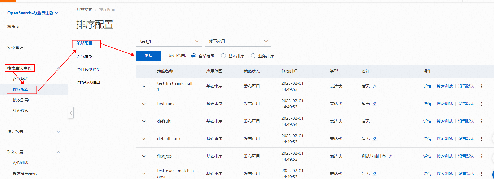Edit remark pencil in default_rank row
Screen dimensions: 494x179
(x=374, y=139)
